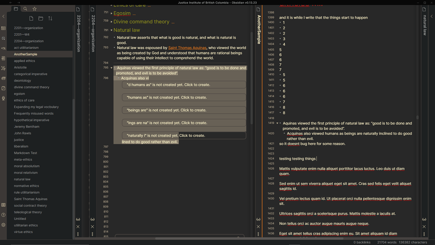Switch to the Files explorer tab
The height and width of the screenshot is (245, 435).
pyautogui.click(x=16, y=8)
